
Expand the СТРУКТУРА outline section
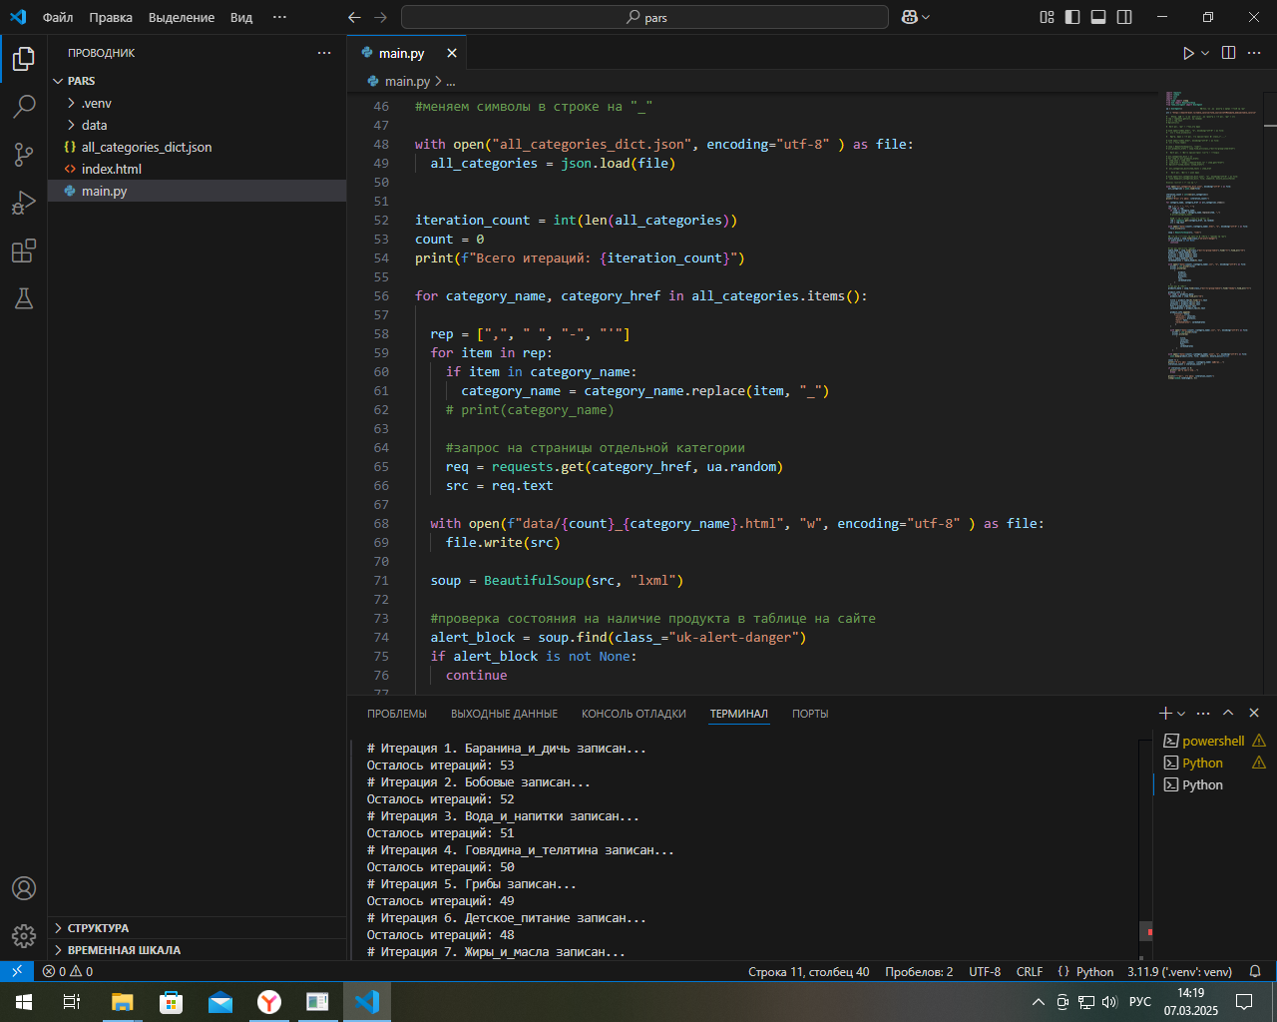(98, 928)
